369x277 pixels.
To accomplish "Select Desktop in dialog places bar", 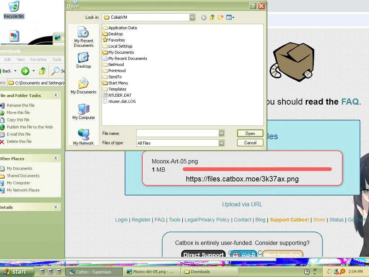I will (84, 61).
